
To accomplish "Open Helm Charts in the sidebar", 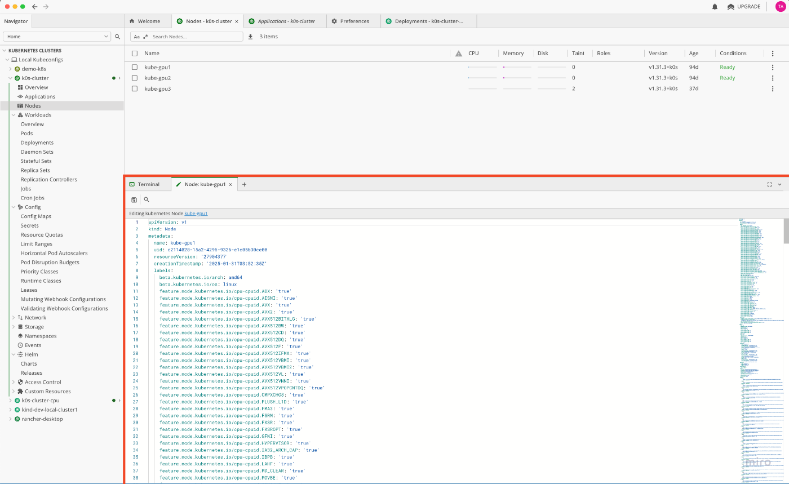I will (x=29, y=364).
